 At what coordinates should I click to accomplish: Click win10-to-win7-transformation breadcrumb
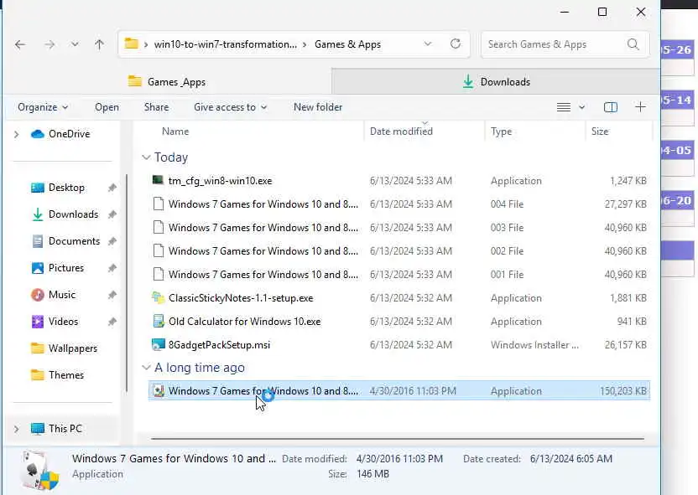(x=225, y=44)
